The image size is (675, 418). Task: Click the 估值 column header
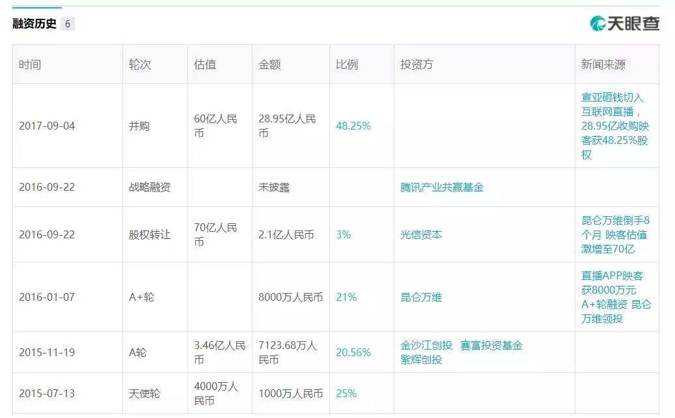click(205, 64)
